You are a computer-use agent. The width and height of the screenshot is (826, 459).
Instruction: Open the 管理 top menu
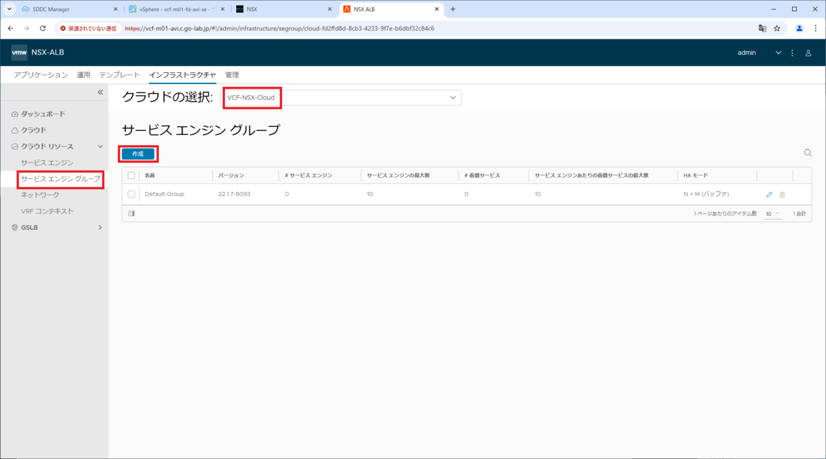pyautogui.click(x=232, y=74)
